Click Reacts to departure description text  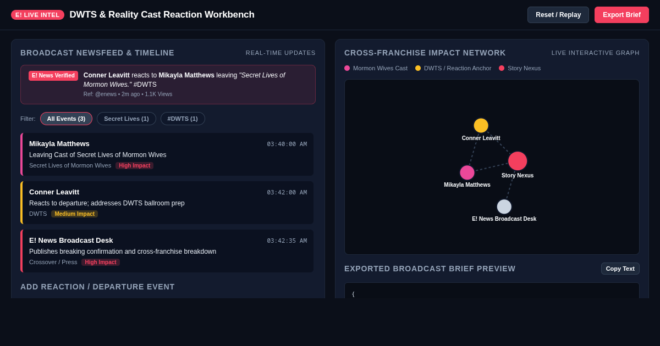tap(107, 203)
